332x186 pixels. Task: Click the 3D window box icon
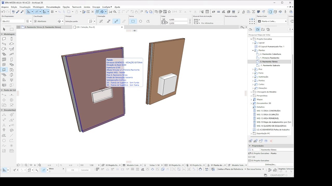pyautogui.click(x=275, y=12)
